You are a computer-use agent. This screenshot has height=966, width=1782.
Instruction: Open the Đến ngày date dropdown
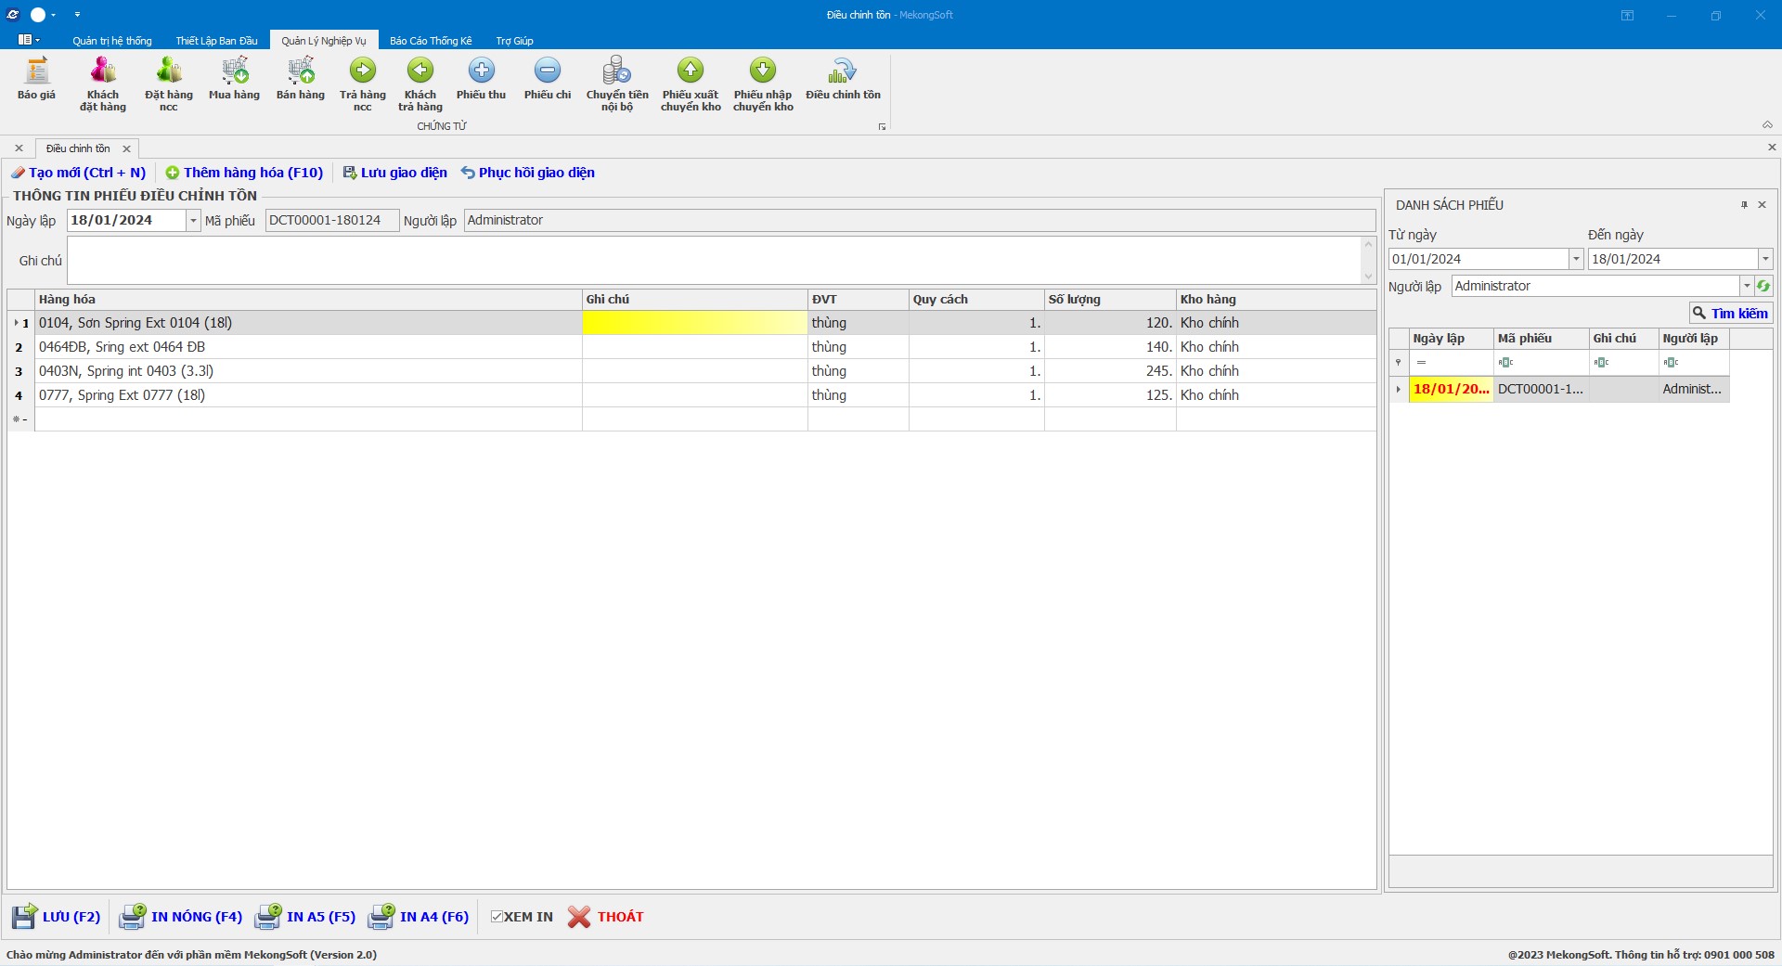1765,259
